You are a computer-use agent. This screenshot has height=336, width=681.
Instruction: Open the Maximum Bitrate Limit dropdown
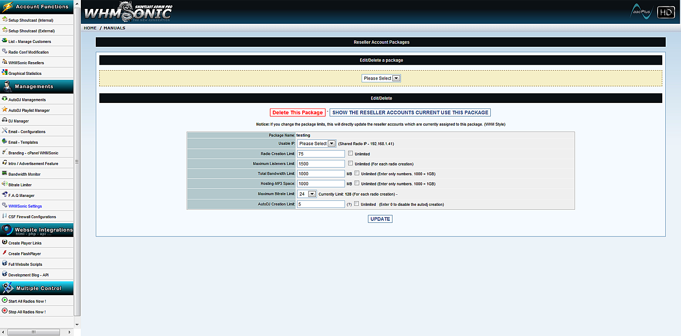click(307, 194)
